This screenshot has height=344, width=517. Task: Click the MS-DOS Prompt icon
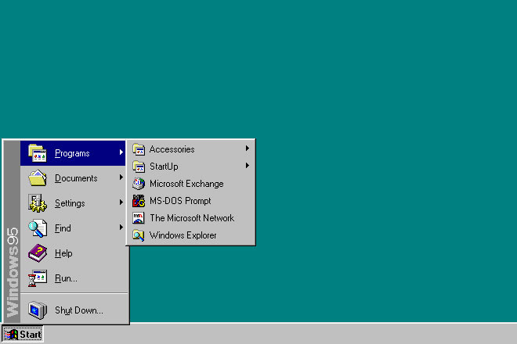point(139,201)
